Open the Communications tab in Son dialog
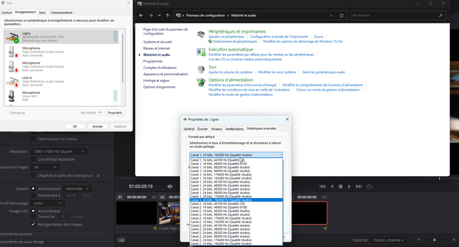This screenshot has height=247, width=459. [x=62, y=13]
